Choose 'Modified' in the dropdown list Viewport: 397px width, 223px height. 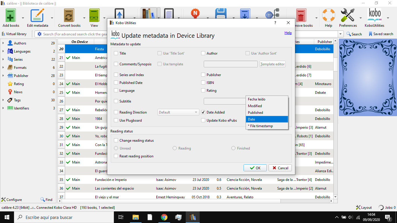267,106
